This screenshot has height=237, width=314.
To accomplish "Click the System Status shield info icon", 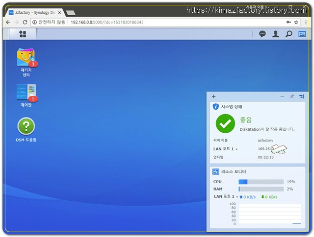I will click(x=216, y=107).
